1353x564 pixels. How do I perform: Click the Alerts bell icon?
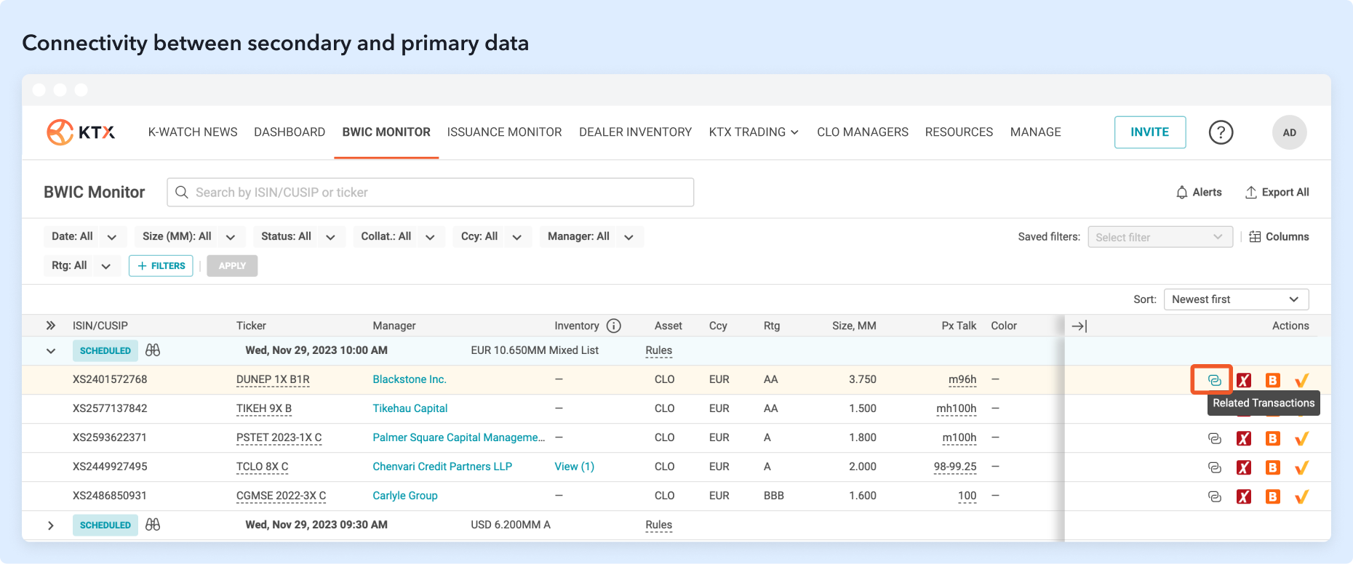(x=1182, y=193)
